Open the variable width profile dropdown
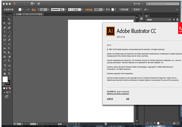The width and height of the screenshot is (182, 127). click(x=66, y=10)
